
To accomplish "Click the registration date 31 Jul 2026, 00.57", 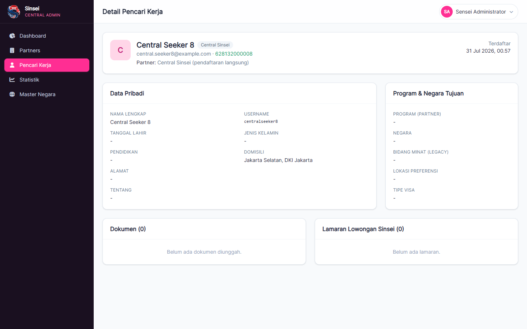I will (x=488, y=51).
